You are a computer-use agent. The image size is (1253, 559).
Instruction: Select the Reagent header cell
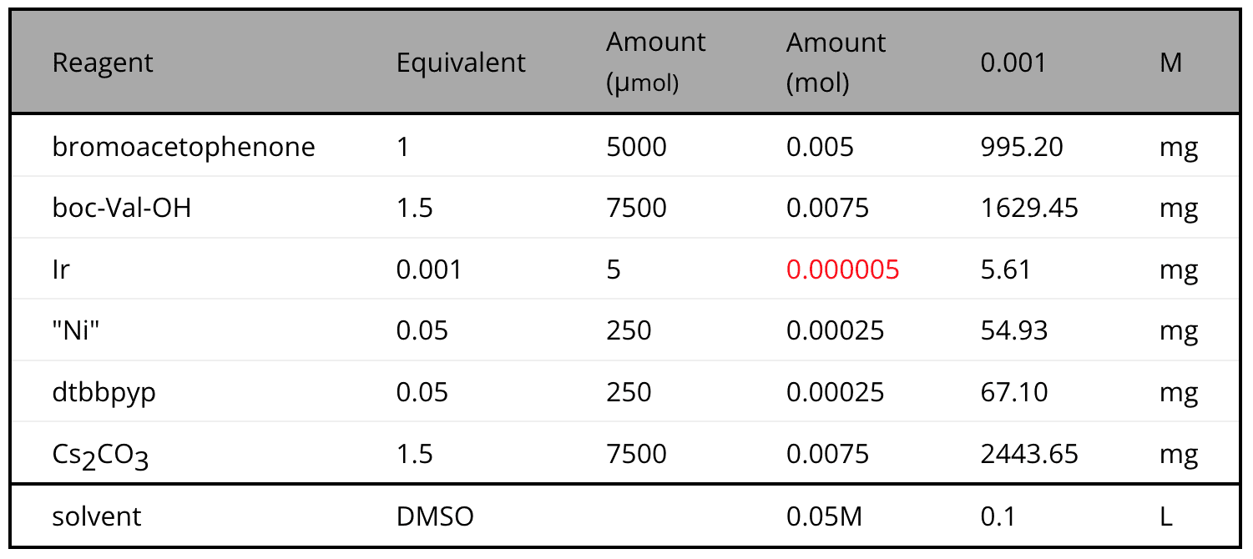tap(104, 63)
